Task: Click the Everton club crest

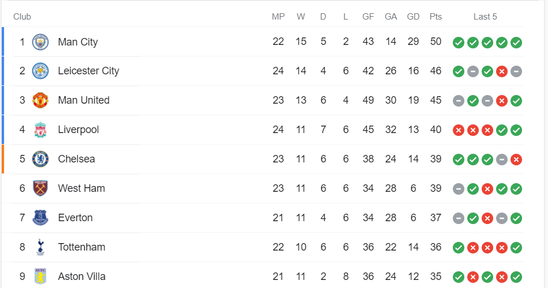Action: tap(40, 218)
